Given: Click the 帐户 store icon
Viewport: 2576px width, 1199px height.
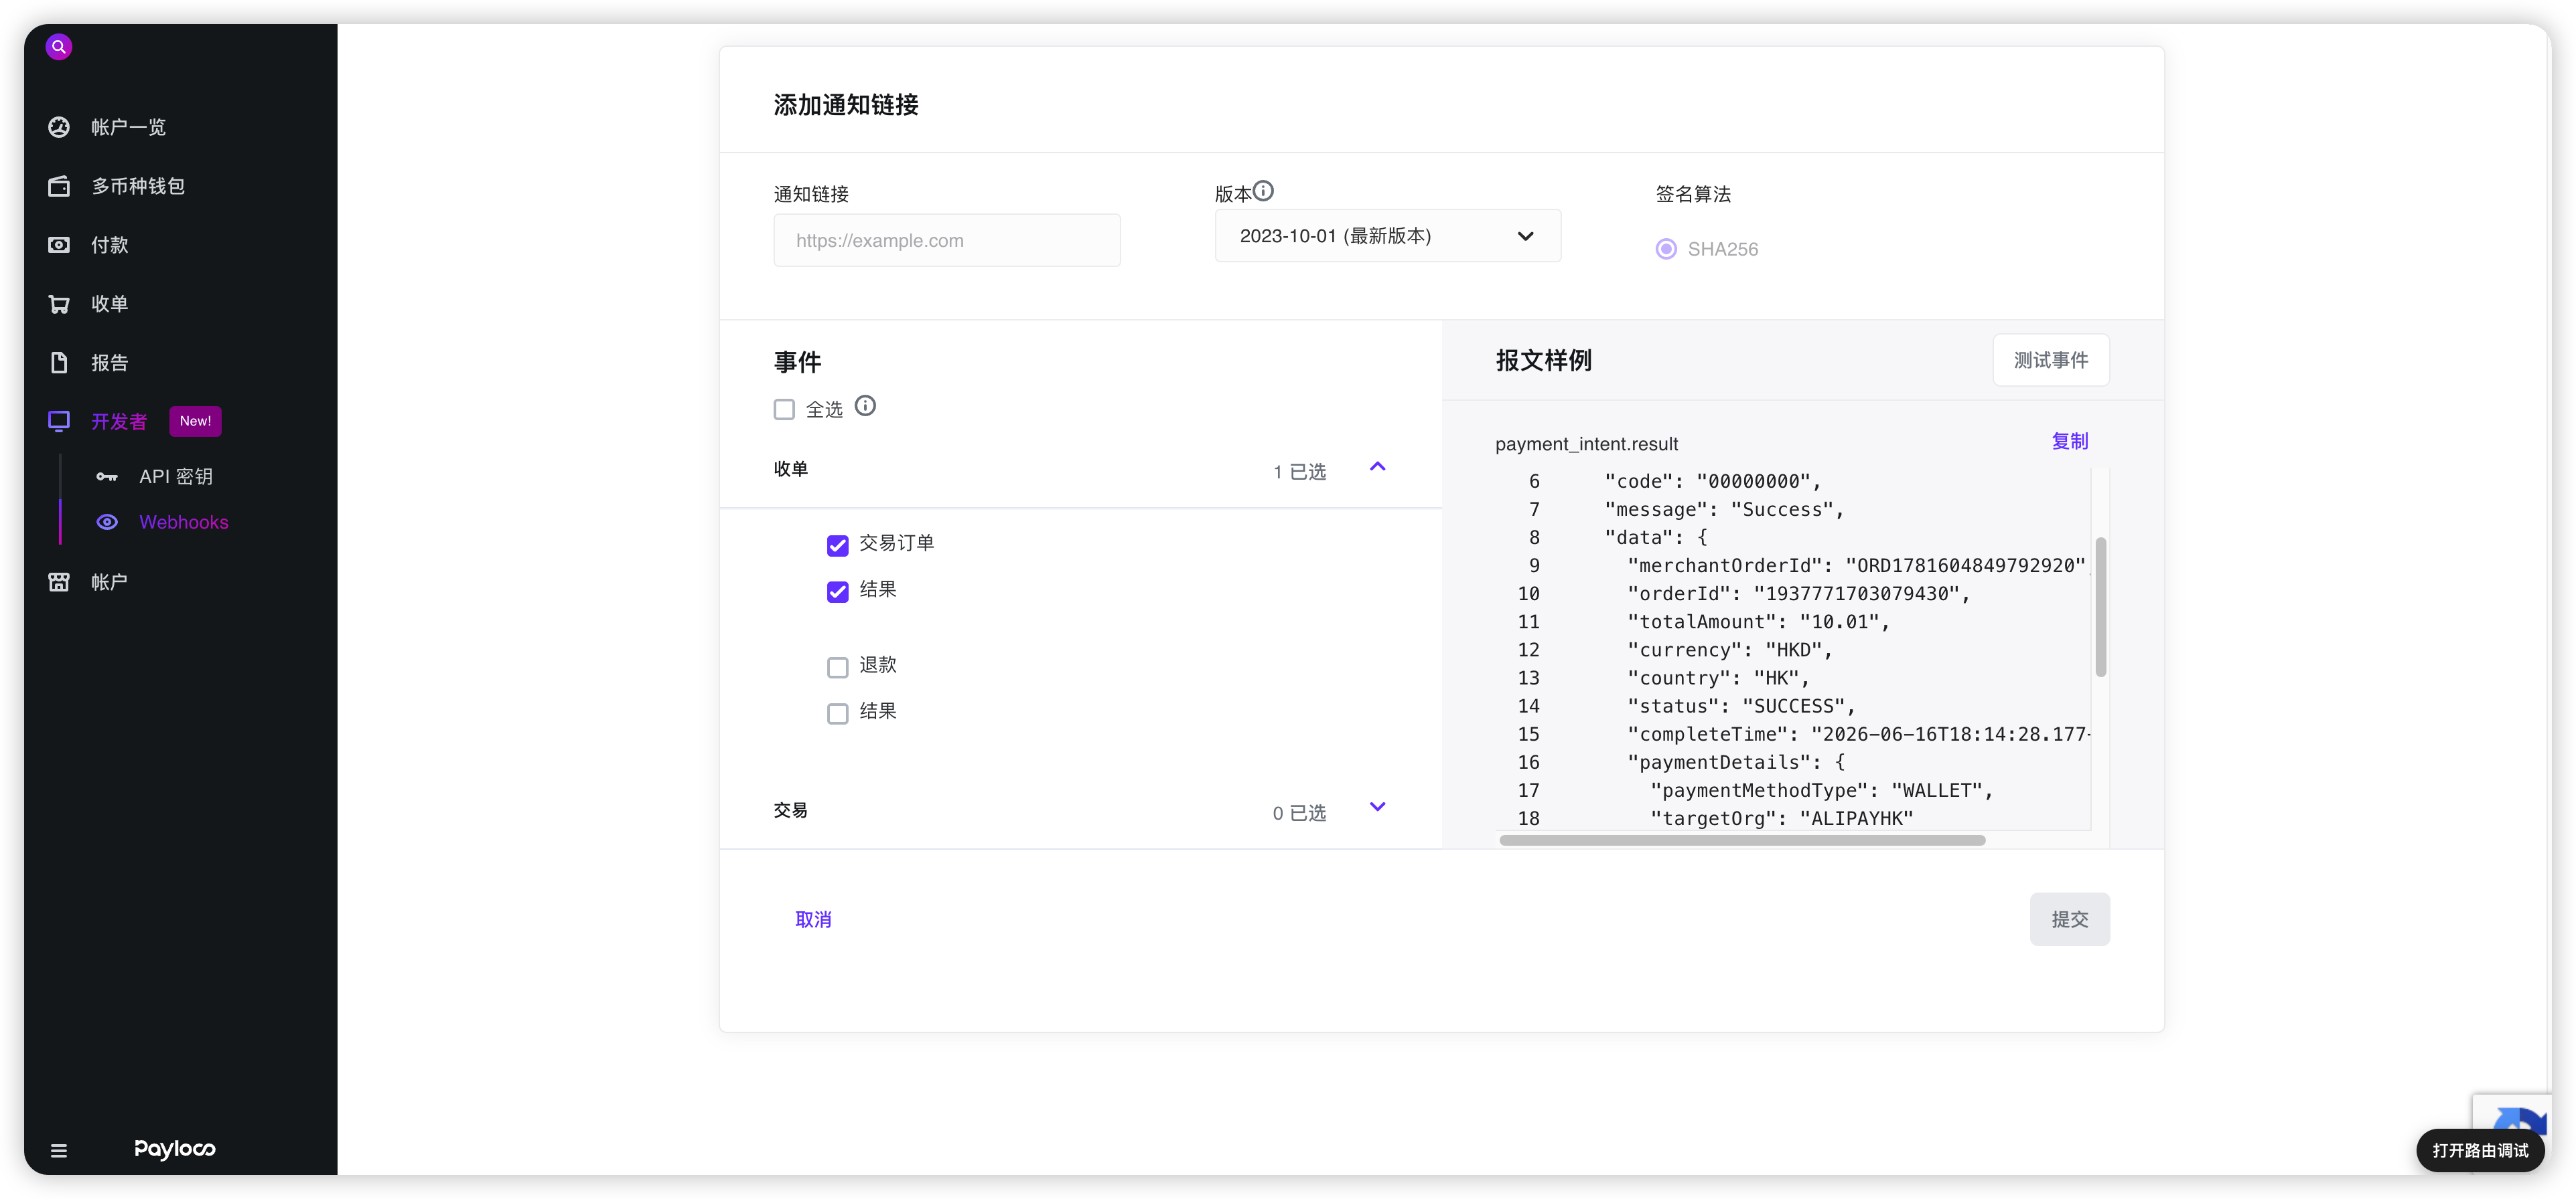Looking at the screenshot, I should pyautogui.click(x=59, y=581).
